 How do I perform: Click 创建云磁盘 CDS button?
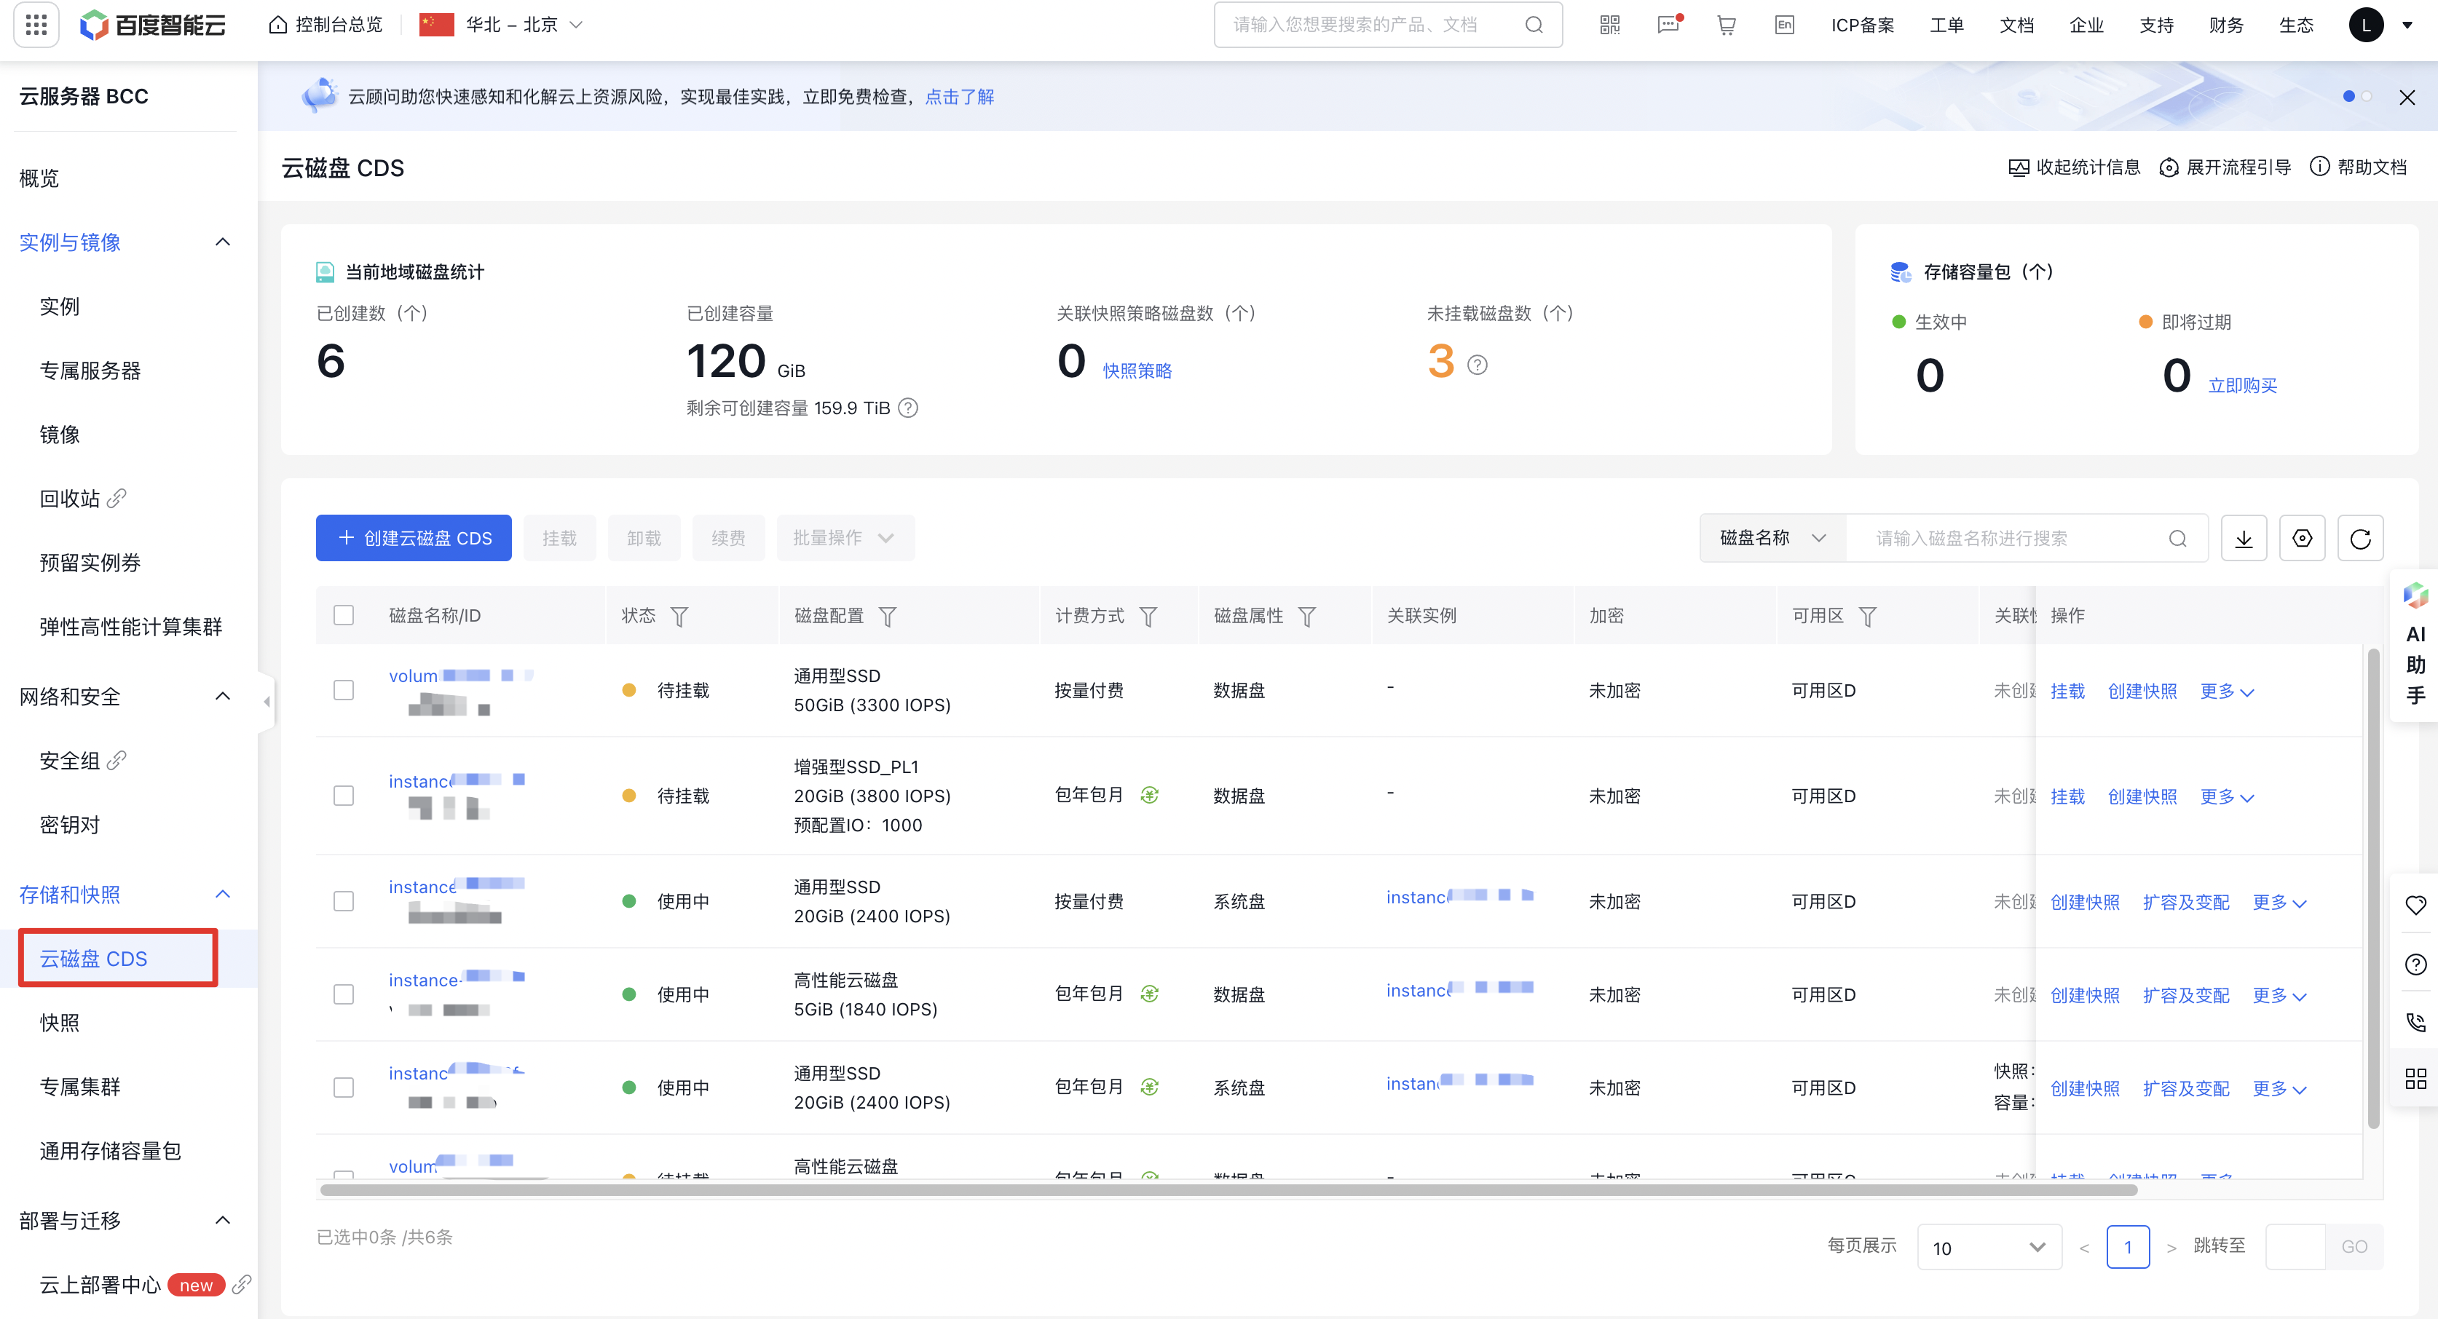414,539
